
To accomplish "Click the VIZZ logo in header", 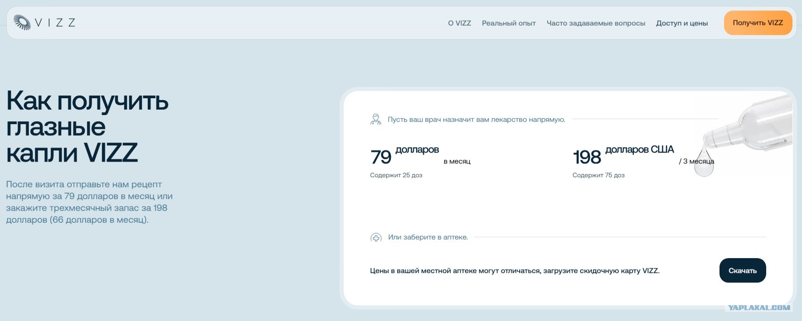I will (x=44, y=22).
